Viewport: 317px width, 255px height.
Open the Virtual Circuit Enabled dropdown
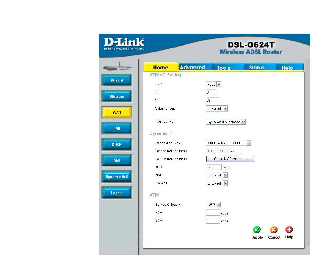[x=217, y=109]
